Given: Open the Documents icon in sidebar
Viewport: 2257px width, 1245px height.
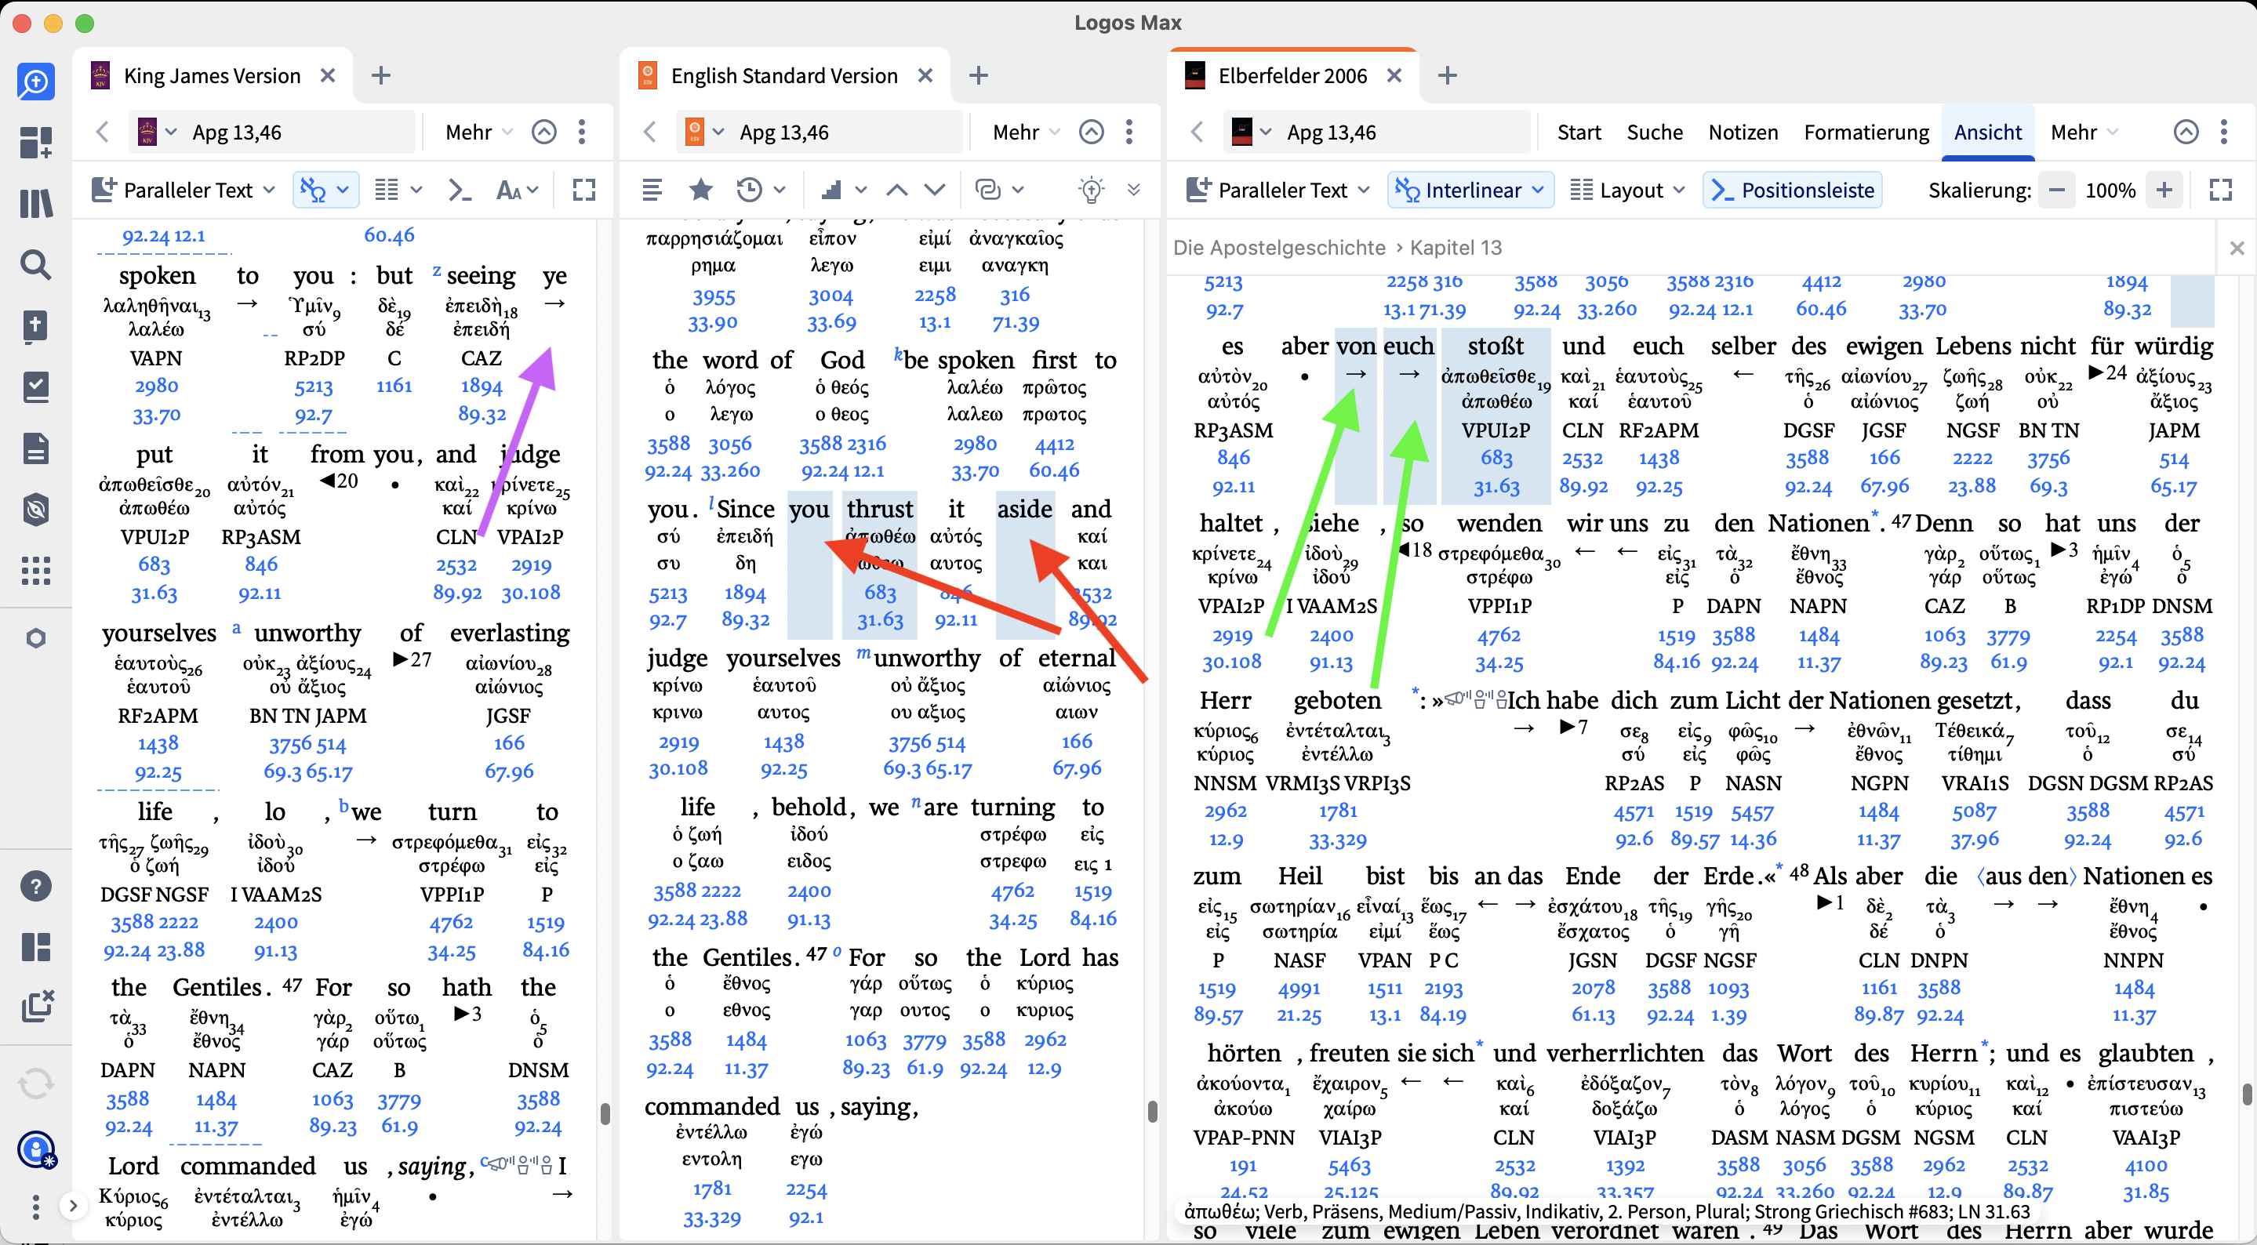Looking at the screenshot, I should pyautogui.click(x=36, y=448).
